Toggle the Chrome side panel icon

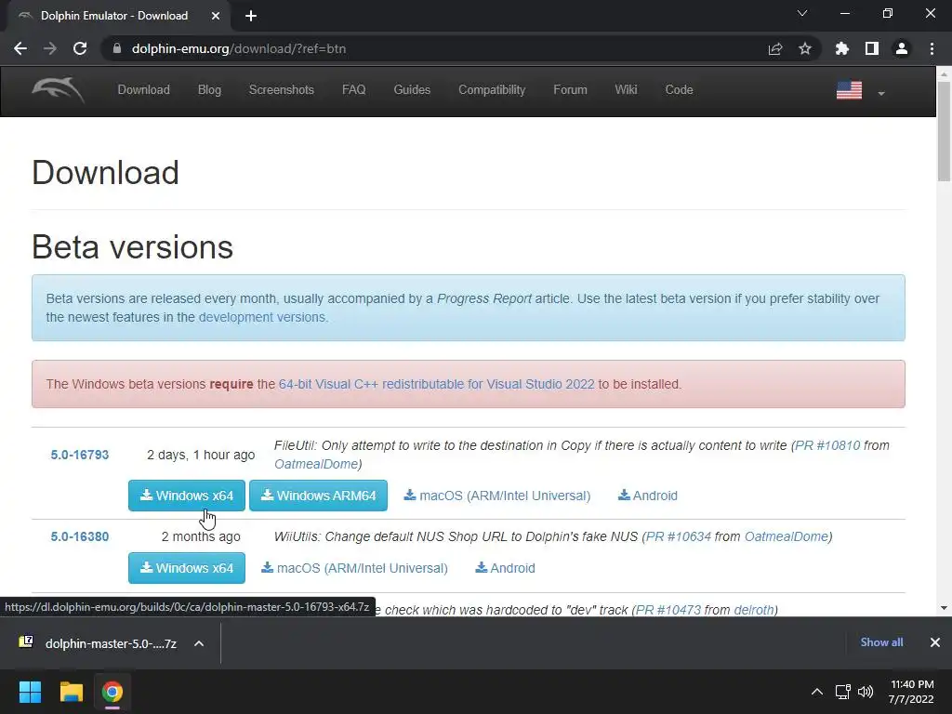point(872,48)
